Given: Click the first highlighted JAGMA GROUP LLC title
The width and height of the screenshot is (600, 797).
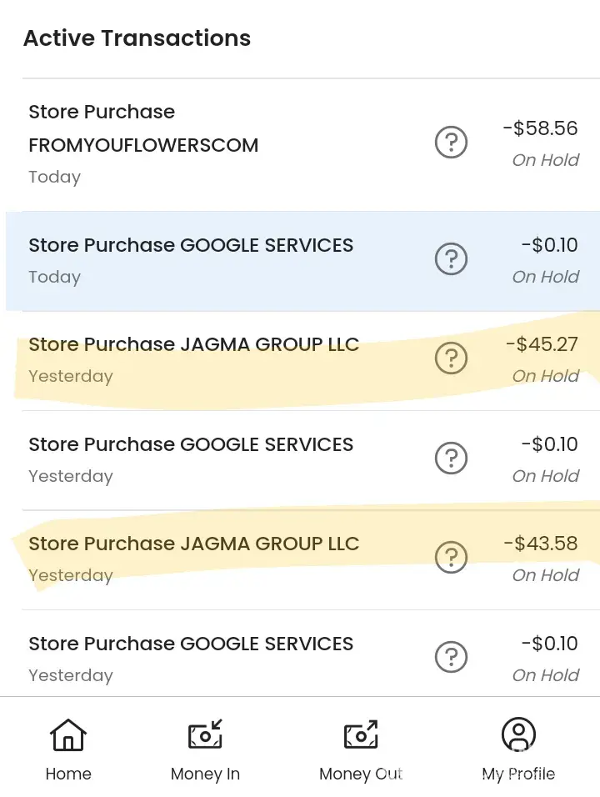Looking at the screenshot, I should pos(193,344).
